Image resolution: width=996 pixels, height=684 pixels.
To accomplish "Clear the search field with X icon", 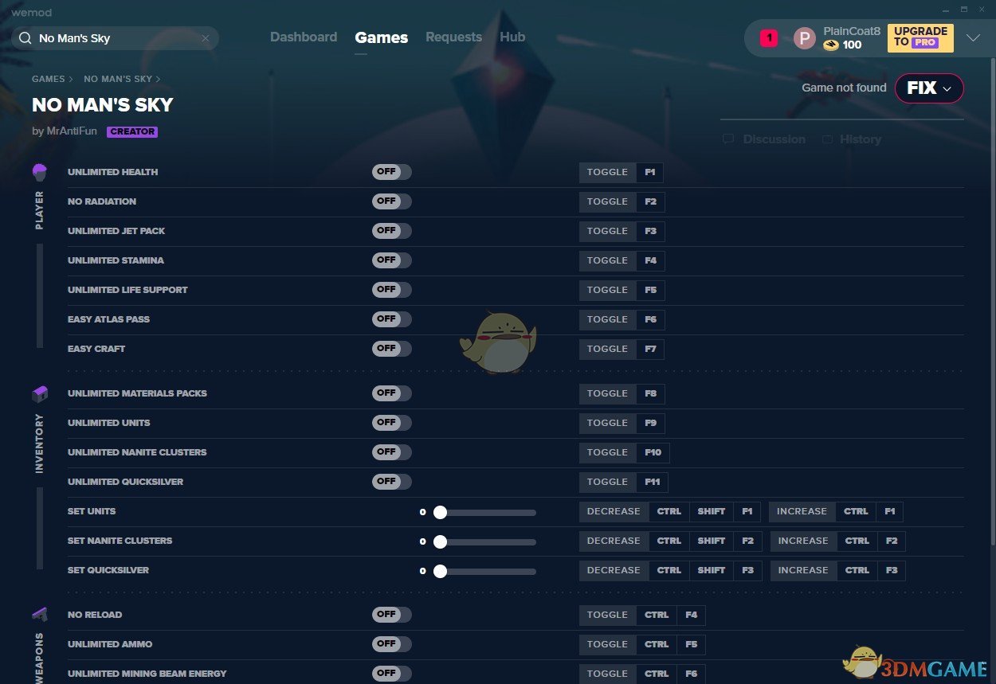I will pyautogui.click(x=205, y=38).
